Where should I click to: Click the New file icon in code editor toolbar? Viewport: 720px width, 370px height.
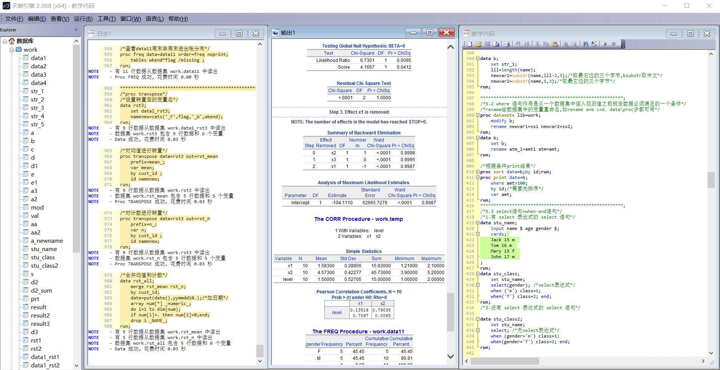(x=470, y=44)
